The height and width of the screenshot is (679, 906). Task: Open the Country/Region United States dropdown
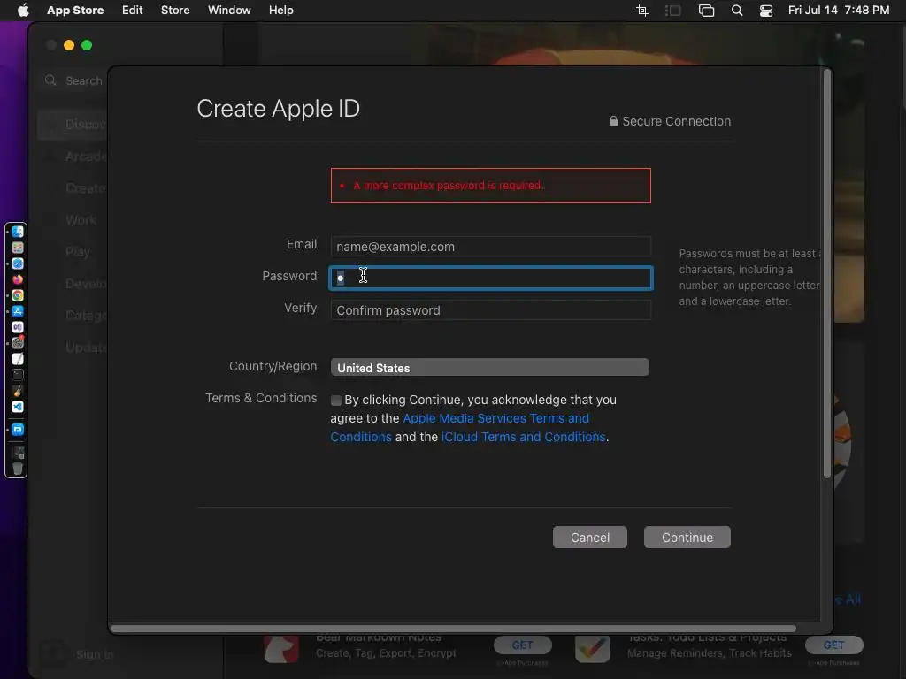point(490,367)
